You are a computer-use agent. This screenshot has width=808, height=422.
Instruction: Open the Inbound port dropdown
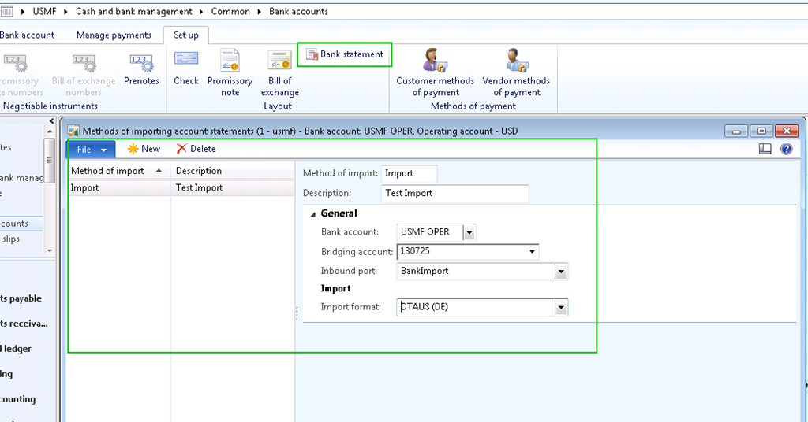tap(561, 272)
